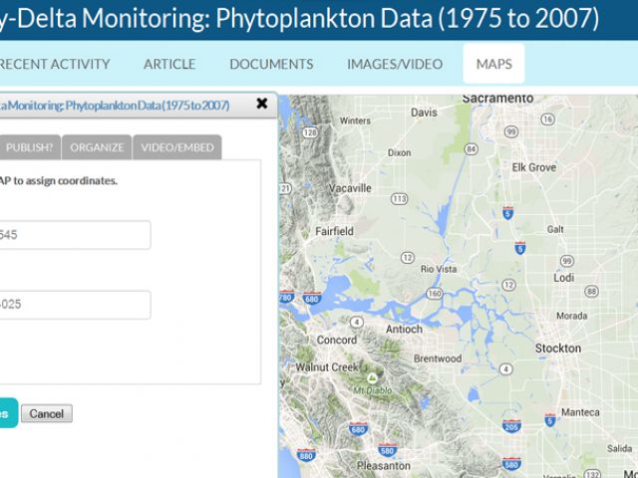Open the MAPS tab
The height and width of the screenshot is (478, 638).
pos(494,64)
